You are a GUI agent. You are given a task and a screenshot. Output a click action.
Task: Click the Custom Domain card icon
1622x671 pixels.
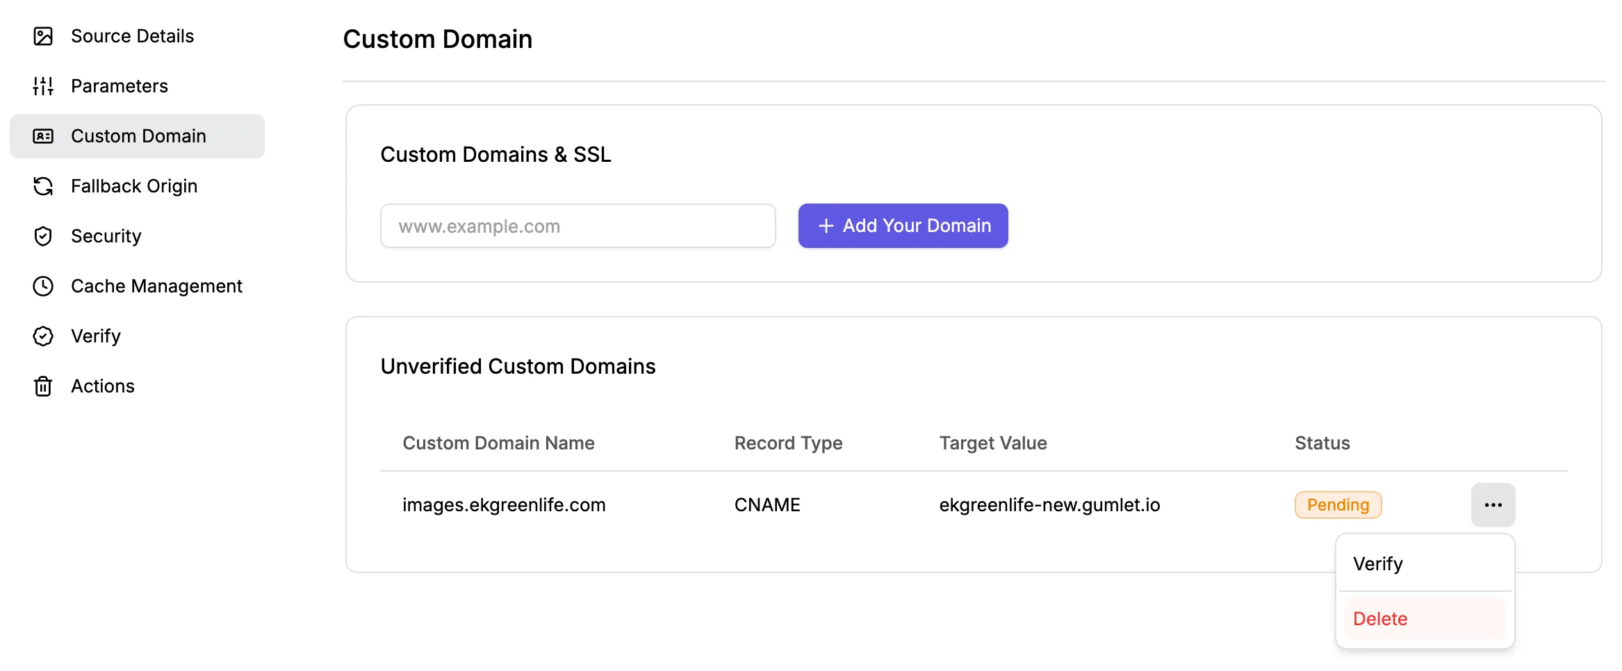click(x=43, y=136)
